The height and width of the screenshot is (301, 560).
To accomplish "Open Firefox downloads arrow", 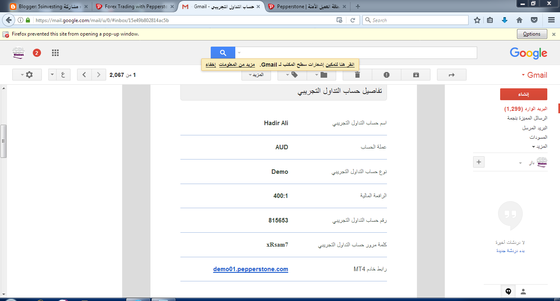I will coord(505,20).
